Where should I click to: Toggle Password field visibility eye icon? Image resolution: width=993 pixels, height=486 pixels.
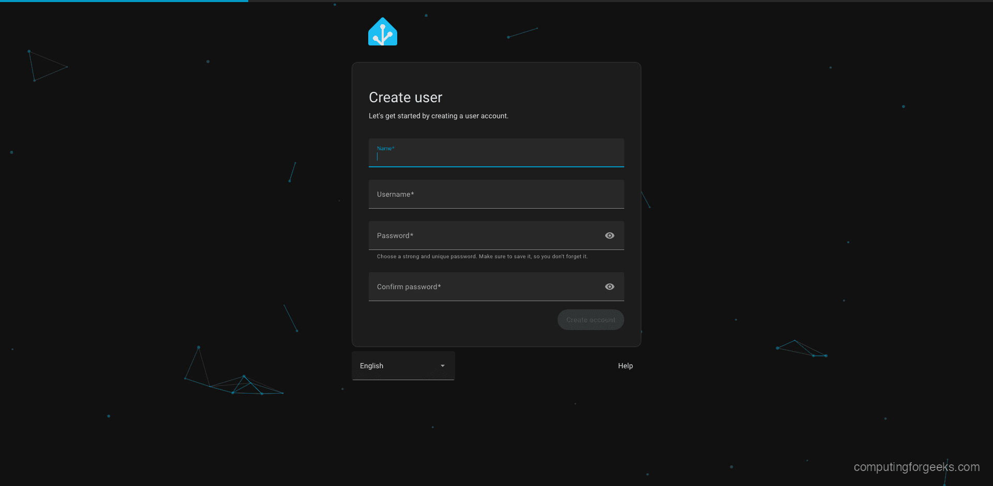609,236
